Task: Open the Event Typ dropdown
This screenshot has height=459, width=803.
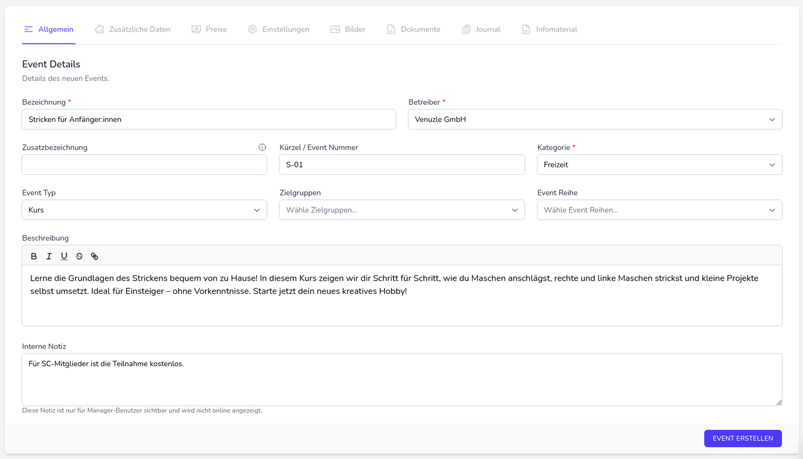Action: (x=144, y=210)
